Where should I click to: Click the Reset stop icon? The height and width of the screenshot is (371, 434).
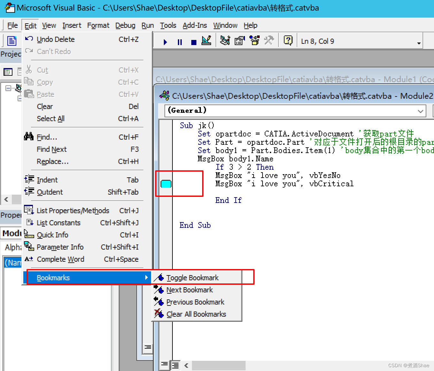pyautogui.click(x=194, y=42)
